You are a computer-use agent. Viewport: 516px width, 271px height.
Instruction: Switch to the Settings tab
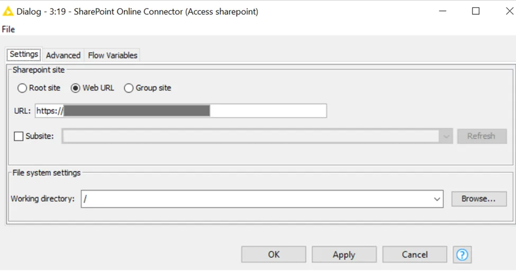[24, 54]
